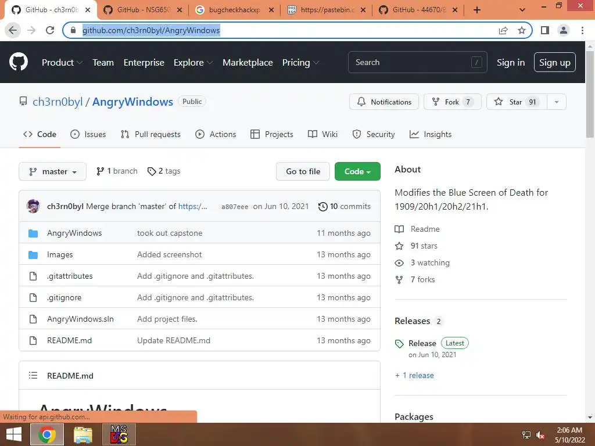The image size is (595, 446).
Task: Open the .gitignore file
Action: tap(64, 297)
